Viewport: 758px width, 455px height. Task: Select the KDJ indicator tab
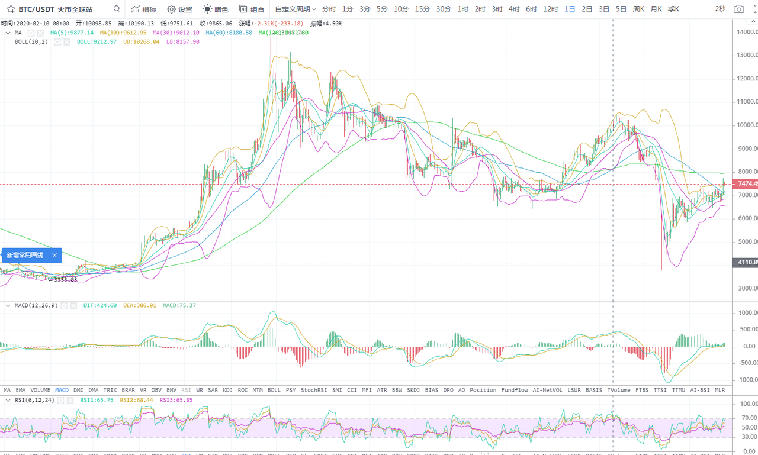(x=227, y=391)
